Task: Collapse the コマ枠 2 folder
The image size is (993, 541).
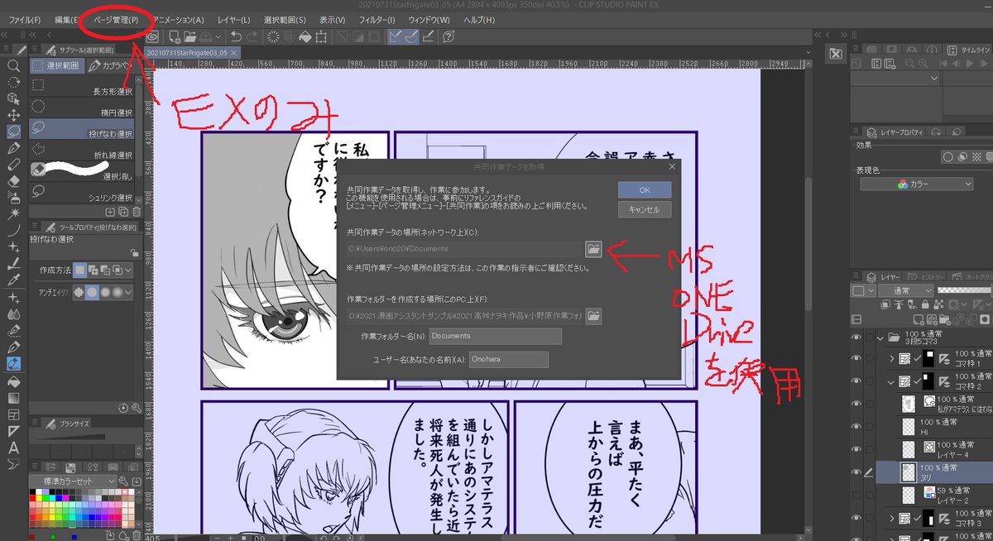Action: tap(891, 381)
